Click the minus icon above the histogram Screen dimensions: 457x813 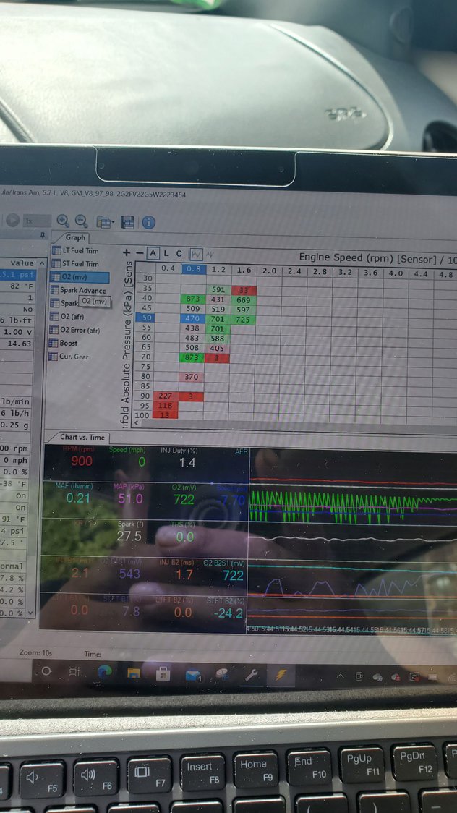pyautogui.click(x=140, y=253)
